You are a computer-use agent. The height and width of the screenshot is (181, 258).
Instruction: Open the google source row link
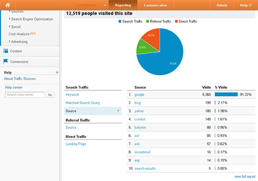click(x=139, y=95)
